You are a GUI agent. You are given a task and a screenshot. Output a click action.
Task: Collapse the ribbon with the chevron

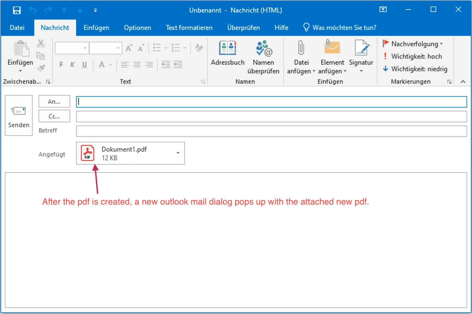tap(463, 82)
